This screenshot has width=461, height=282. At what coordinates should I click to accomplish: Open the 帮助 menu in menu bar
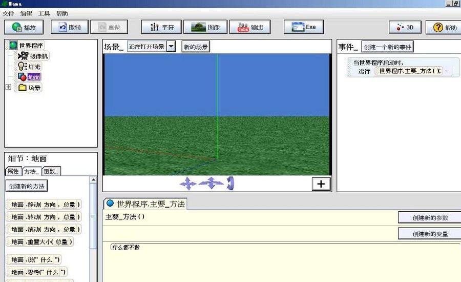tap(62, 13)
